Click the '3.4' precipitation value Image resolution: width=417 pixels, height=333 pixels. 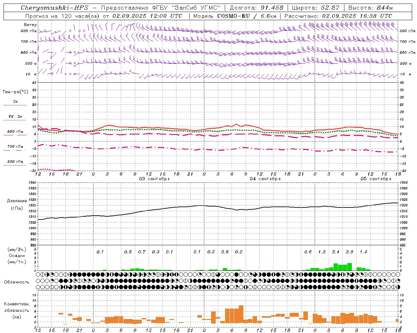pyautogui.click(x=336, y=252)
